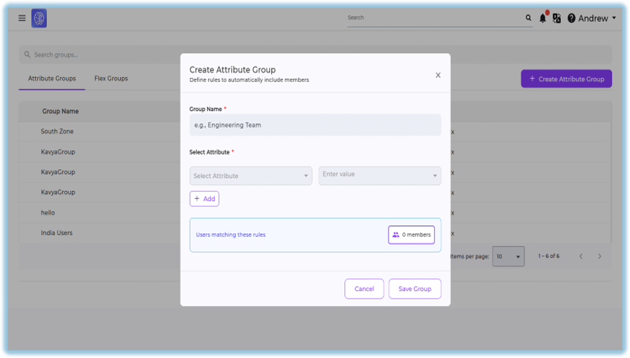Viewport: 630px width, 358px height.
Task: Click the Cancel button
Action: click(x=364, y=288)
